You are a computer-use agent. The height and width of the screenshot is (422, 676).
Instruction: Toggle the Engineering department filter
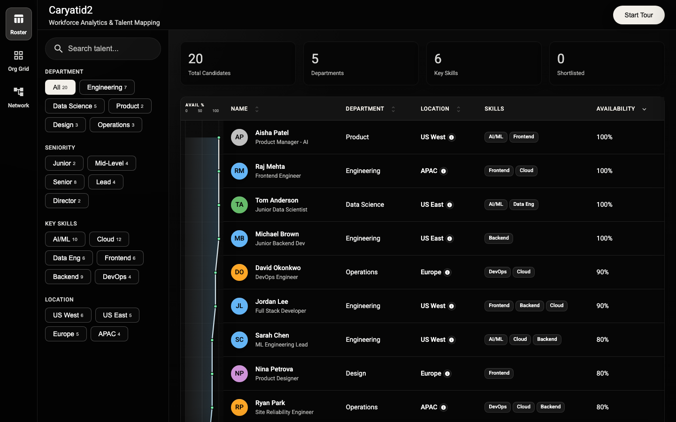point(107,87)
